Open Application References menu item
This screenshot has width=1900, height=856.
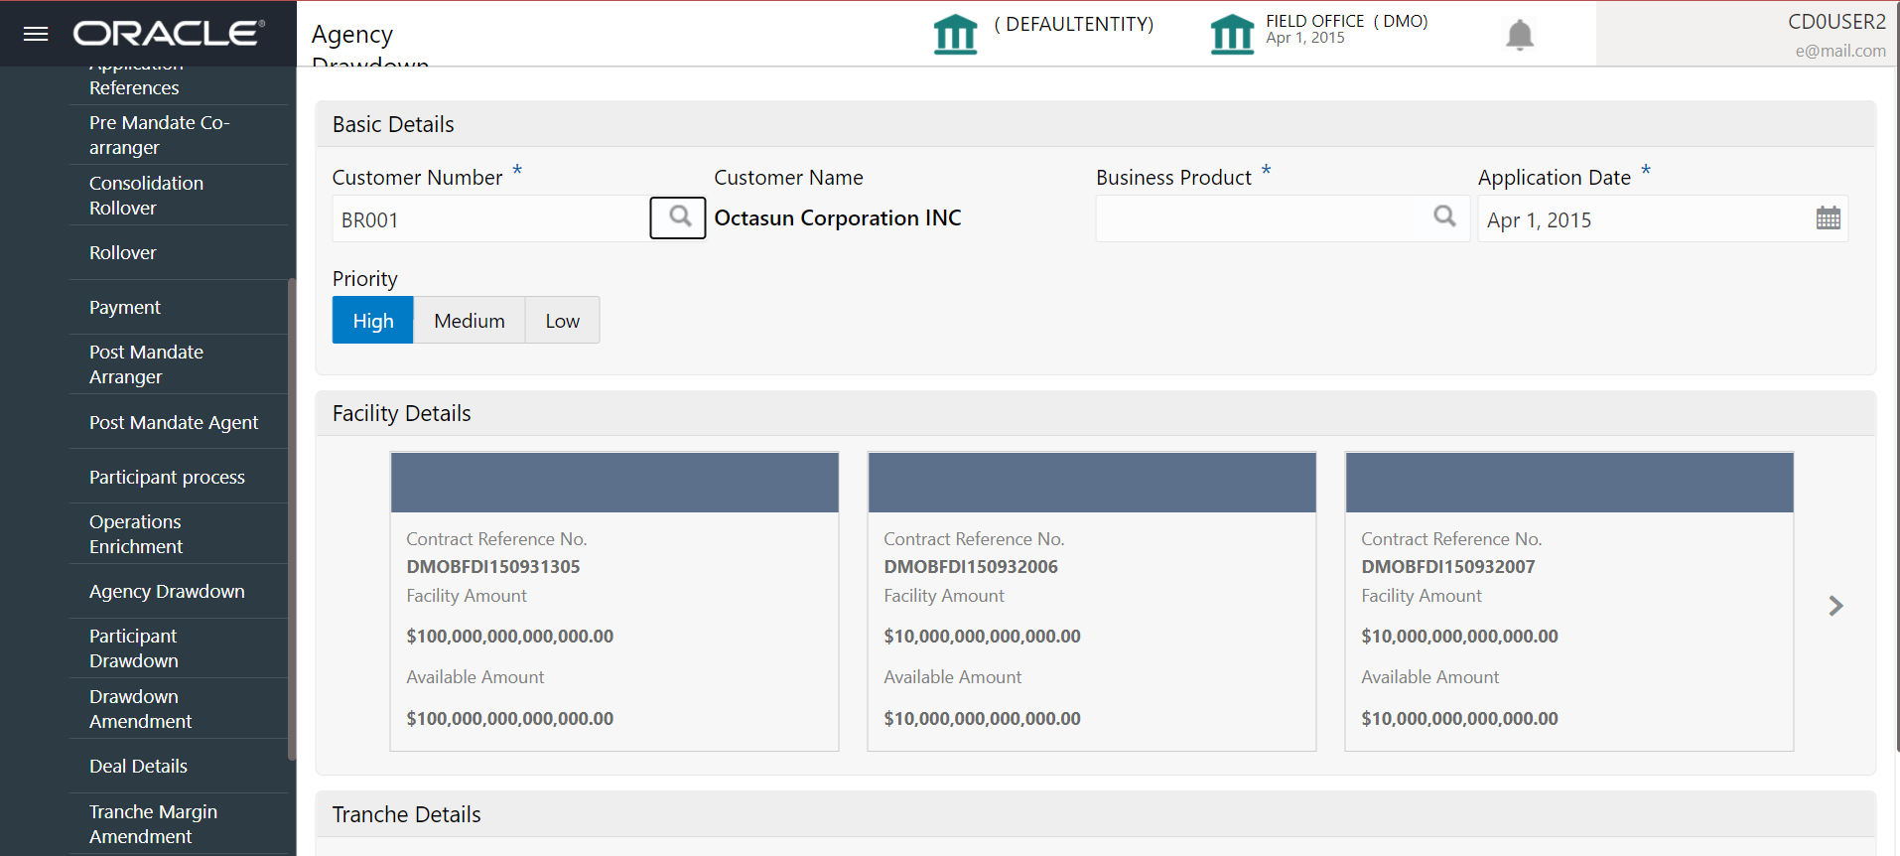(x=179, y=85)
